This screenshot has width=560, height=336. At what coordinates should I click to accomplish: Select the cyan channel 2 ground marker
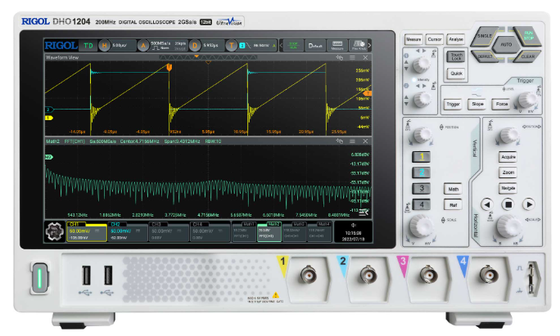(x=49, y=110)
